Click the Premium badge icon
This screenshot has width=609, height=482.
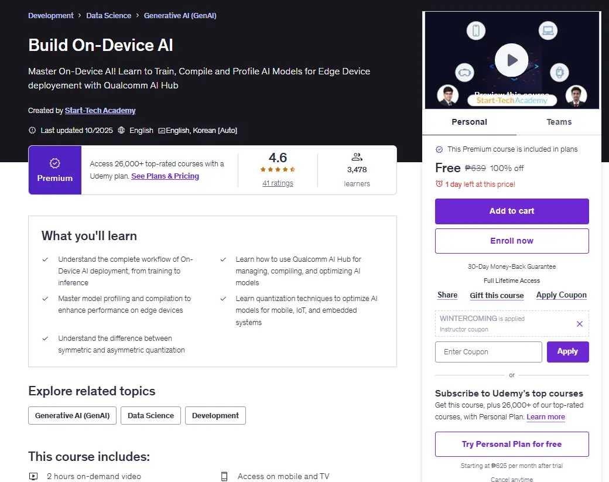click(x=55, y=163)
